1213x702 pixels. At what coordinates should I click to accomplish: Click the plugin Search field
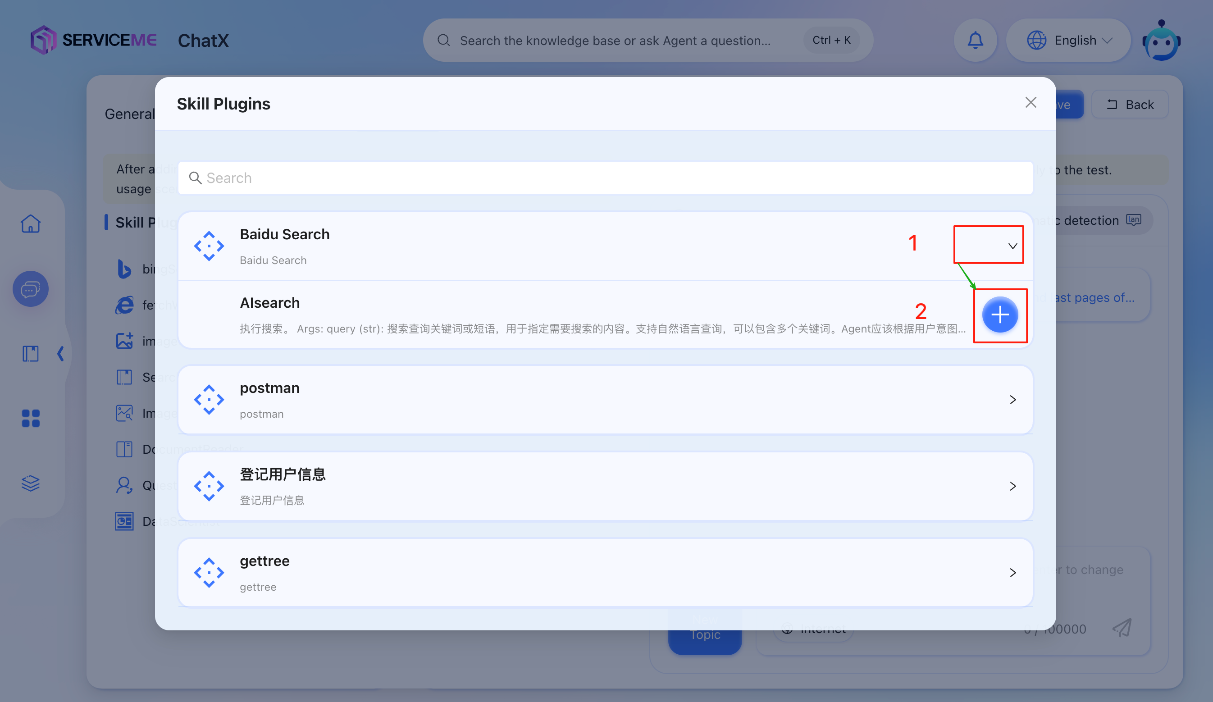pyautogui.click(x=605, y=178)
